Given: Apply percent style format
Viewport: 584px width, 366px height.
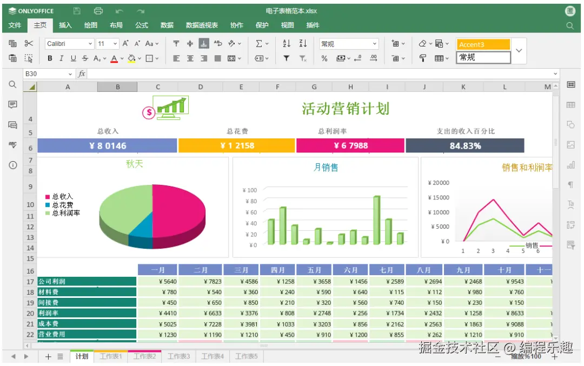Looking at the screenshot, I should pyautogui.click(x=324, y=58).
